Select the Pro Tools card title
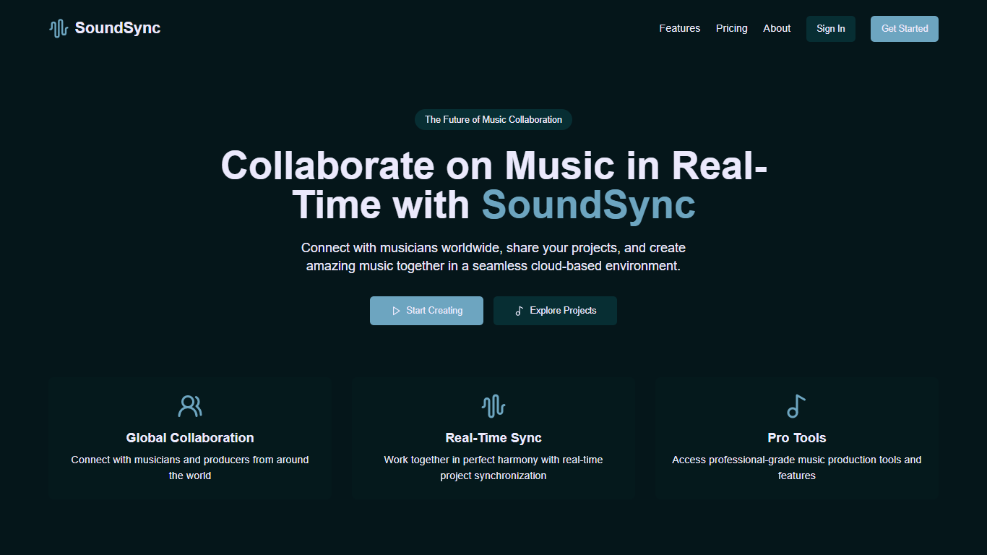Viewport: 987px width, 555px height. coord(796,438)
